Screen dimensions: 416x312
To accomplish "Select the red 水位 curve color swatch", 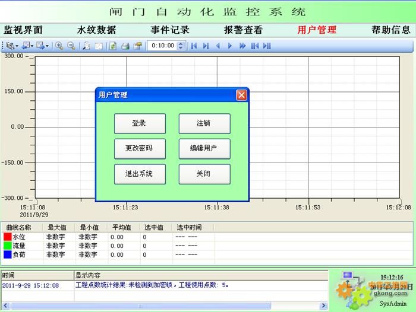I will (x=8, y=237).
